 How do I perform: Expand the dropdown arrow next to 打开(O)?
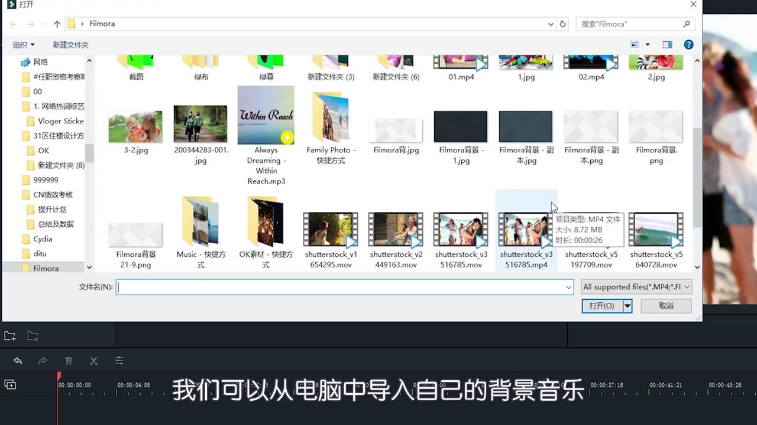coord(627,306)
